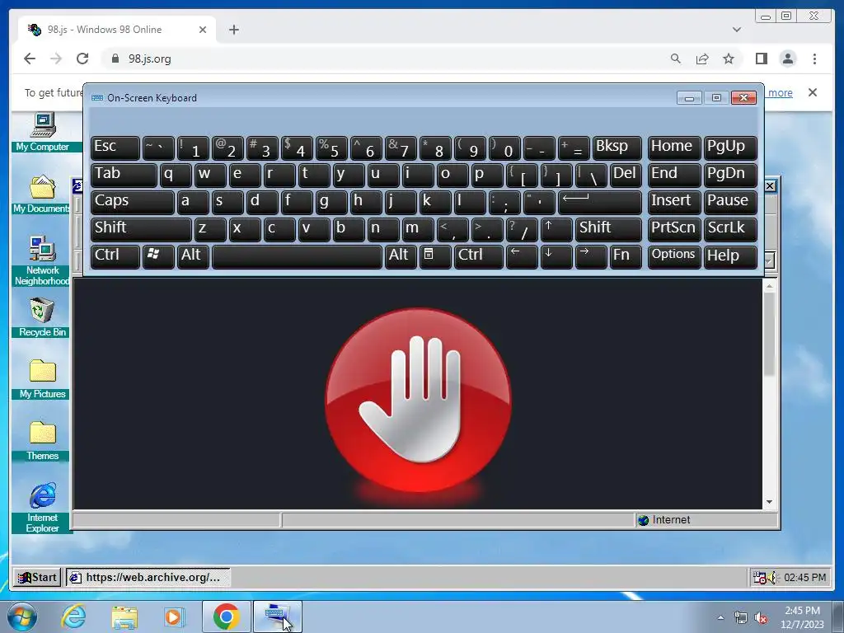
Task: Open Chrome share icon
Action: [x=702, y=59]
